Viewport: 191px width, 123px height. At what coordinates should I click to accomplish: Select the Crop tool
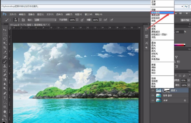pyautogui.click(x=5, y=48)
